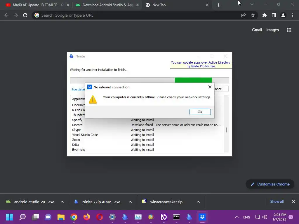Expand android-studio download options chevron
299x224 pixels.
point(62,202)
